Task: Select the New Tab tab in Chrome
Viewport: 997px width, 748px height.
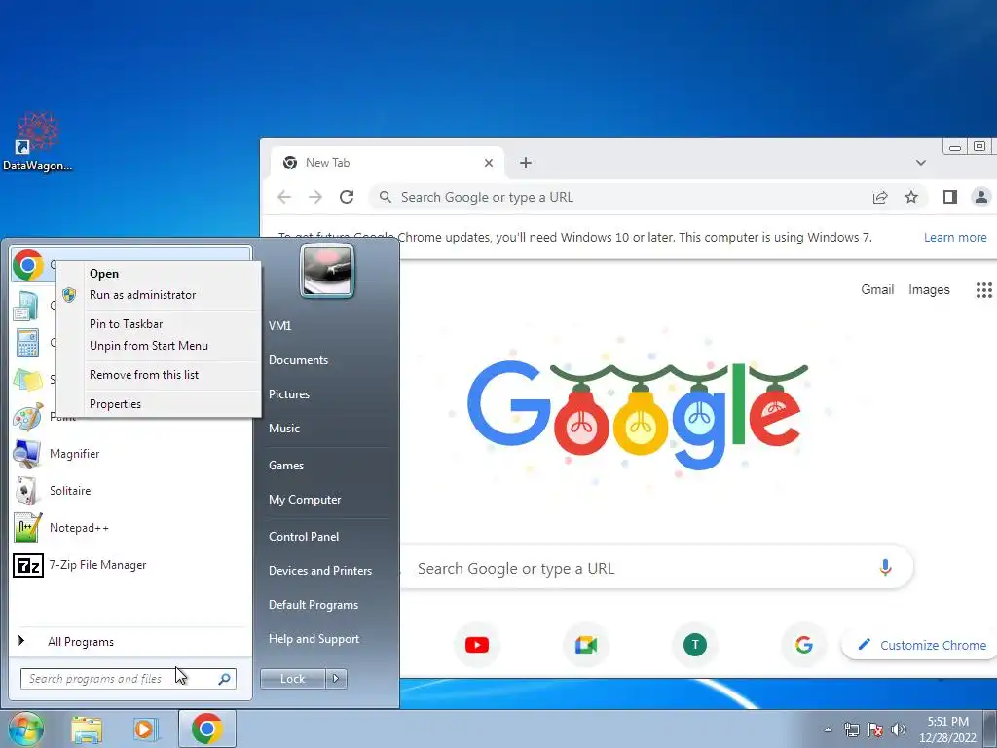Action: (388, 163)
